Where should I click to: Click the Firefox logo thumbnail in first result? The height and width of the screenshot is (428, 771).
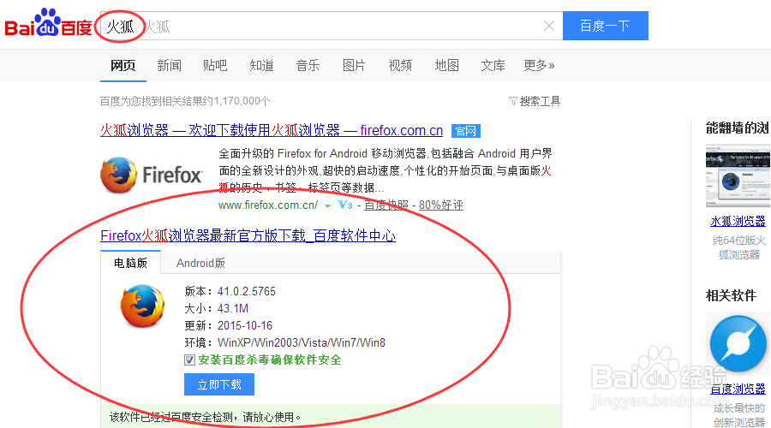pos(152,175)
